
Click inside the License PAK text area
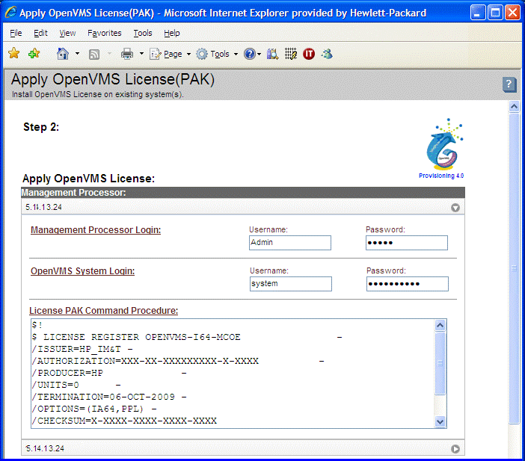[x=233, y=374]
